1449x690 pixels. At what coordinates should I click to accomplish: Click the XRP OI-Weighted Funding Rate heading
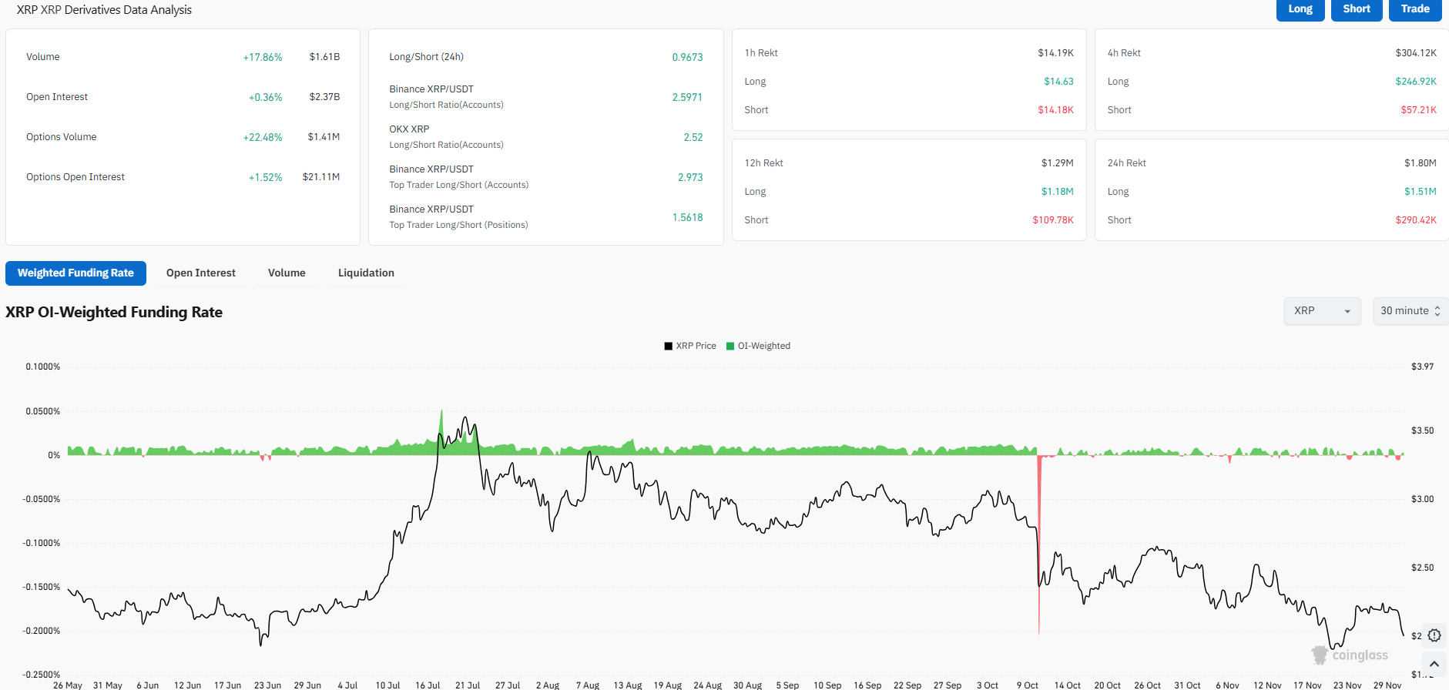click(x=114, y=312)
